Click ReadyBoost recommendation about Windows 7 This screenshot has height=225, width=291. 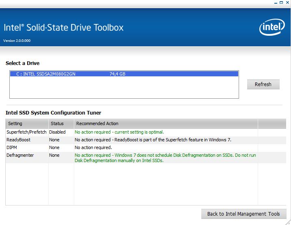tap(153, 140)
